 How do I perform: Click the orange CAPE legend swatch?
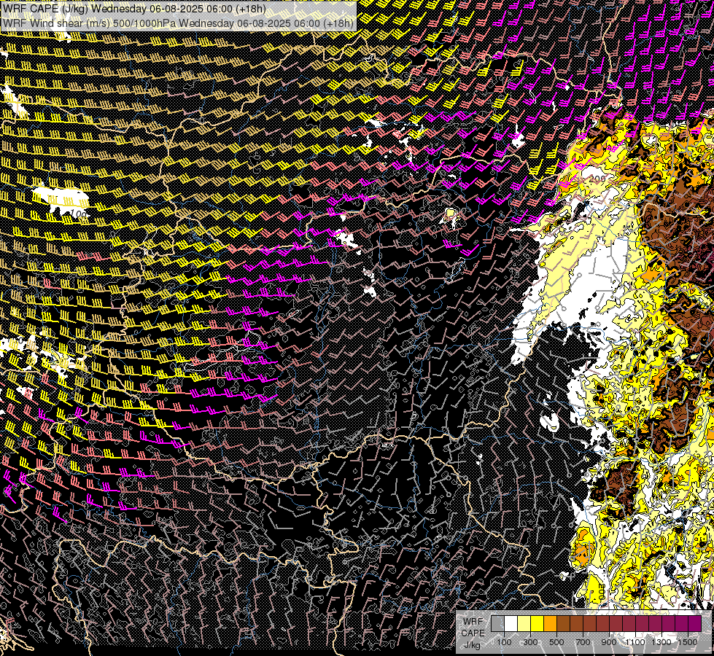coord(550,624)
